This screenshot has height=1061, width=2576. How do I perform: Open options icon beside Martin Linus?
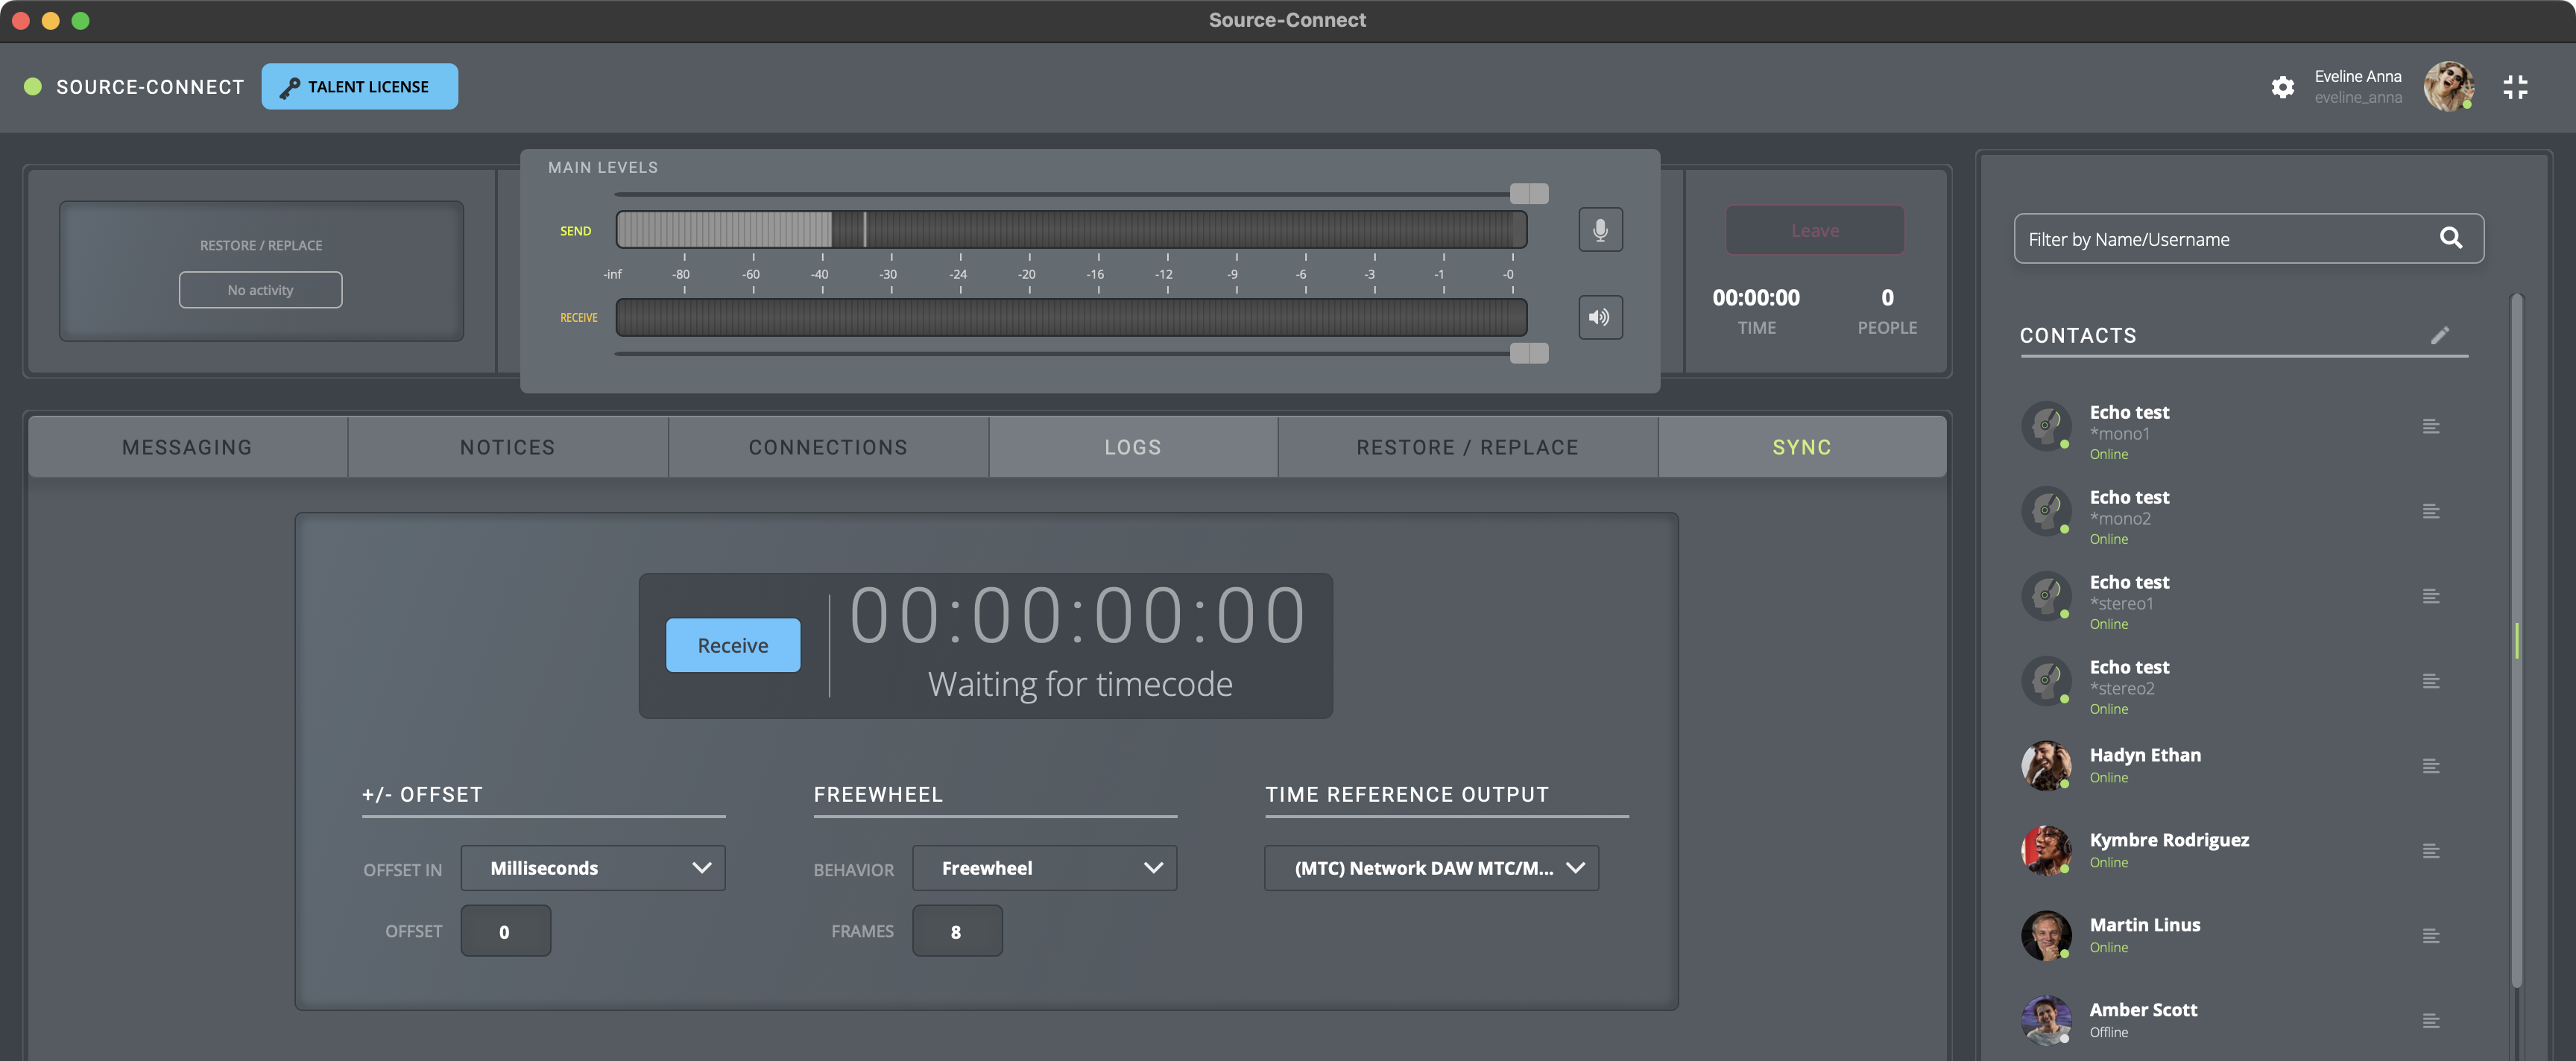(x=2431, y=936)
